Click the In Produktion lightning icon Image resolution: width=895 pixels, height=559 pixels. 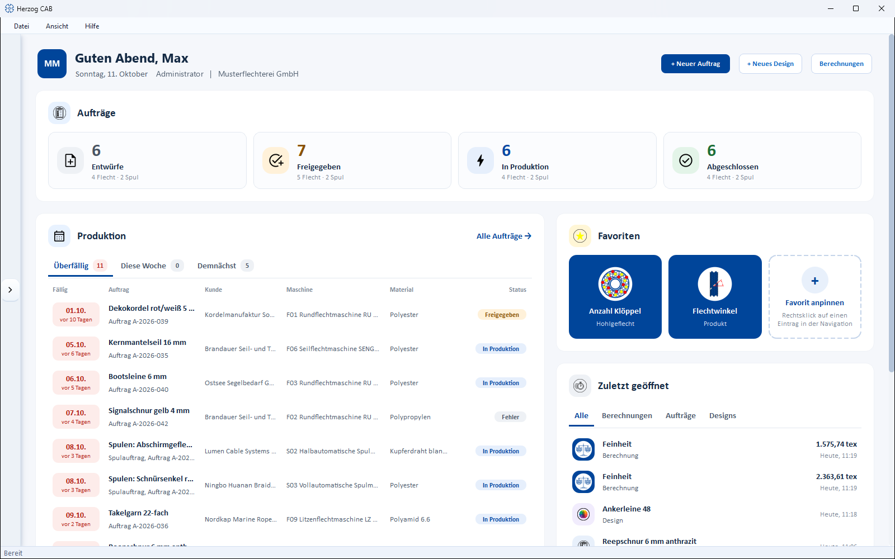[x=481, y=160]
